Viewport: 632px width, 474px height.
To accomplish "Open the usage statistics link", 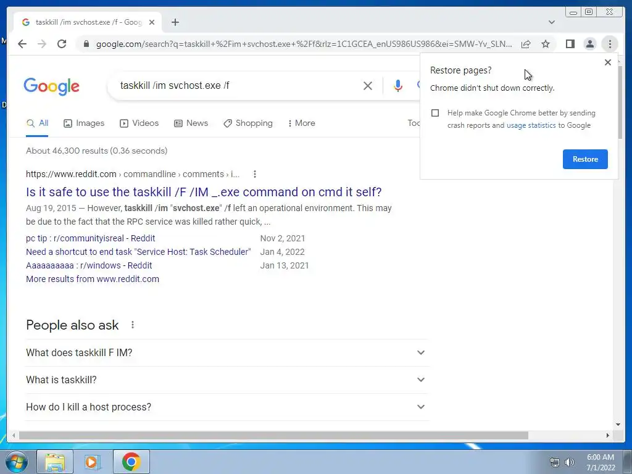I will pos(531,125).
